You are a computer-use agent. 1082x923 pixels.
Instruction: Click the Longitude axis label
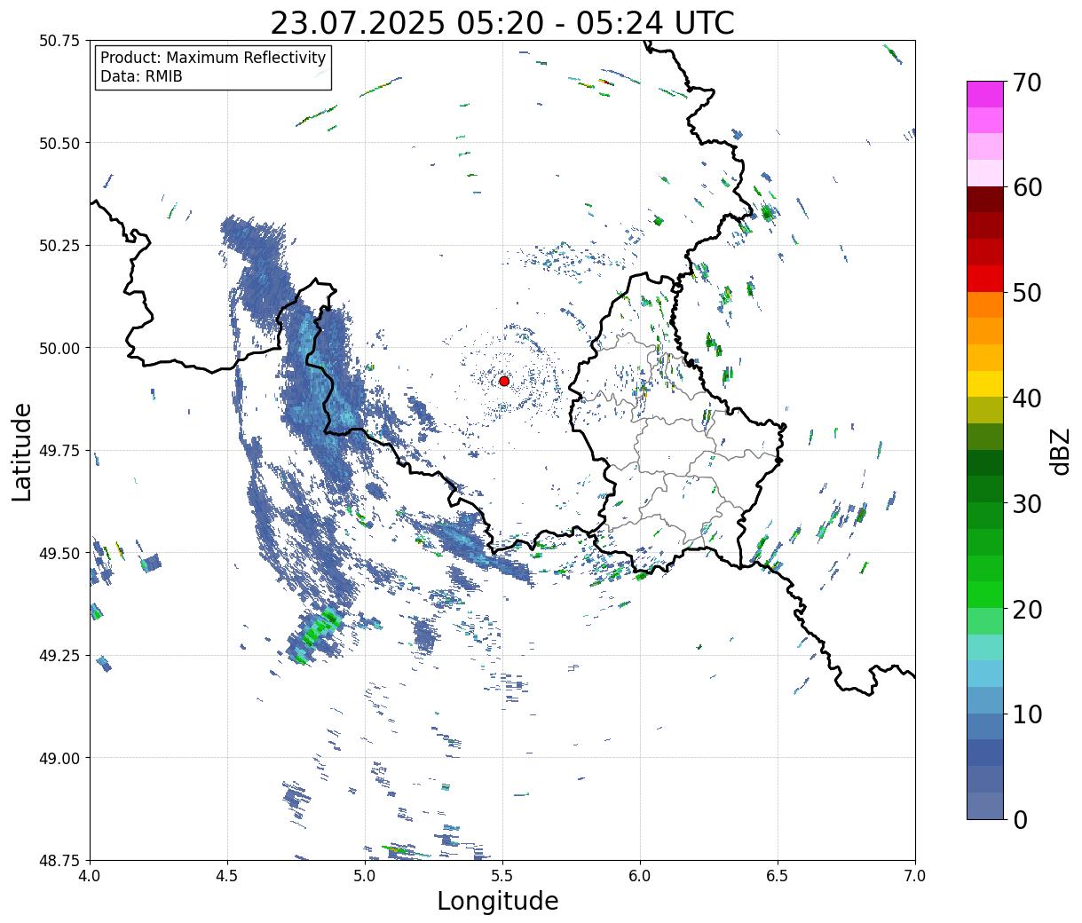(498, 902)
